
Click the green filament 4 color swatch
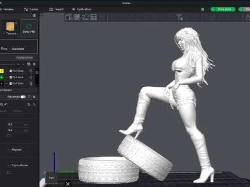[x=2, y=77]
